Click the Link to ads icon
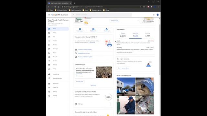 point(49,88)
